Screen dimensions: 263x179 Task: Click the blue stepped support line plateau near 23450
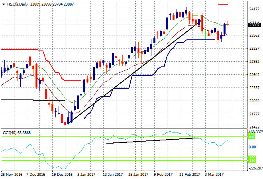click(x=201, y=40)
